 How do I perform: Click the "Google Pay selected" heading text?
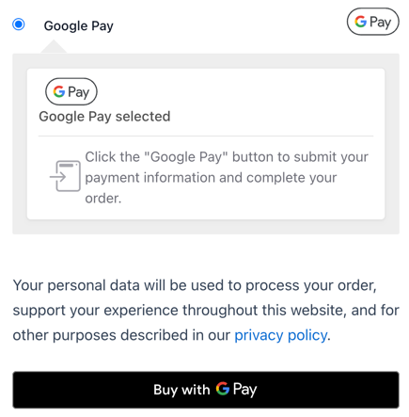click(x=104, y=117)
